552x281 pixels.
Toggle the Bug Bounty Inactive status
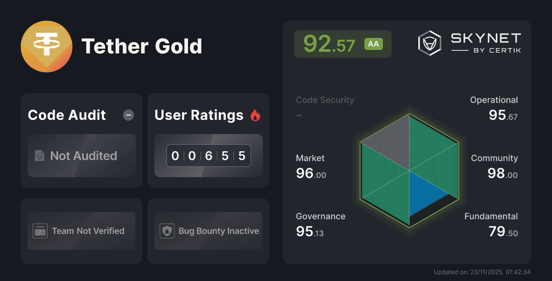pyautogui.click(x=208, y=231)
